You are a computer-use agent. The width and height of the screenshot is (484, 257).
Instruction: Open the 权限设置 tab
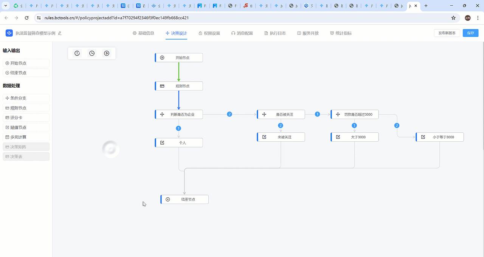209,33
